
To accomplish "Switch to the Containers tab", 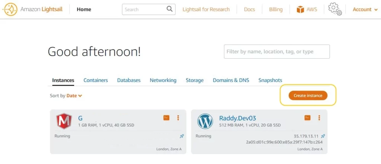I will click(x=96, y=80).
